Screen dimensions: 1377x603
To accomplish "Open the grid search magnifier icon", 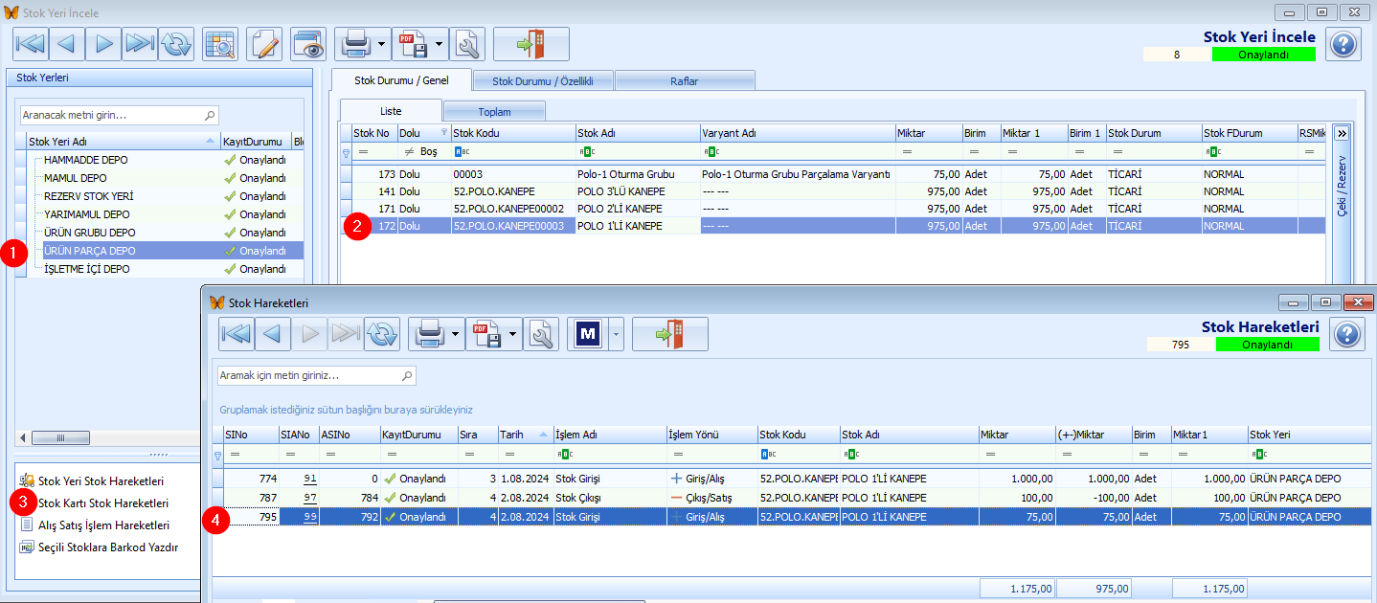I will click(x=220, y=44).
